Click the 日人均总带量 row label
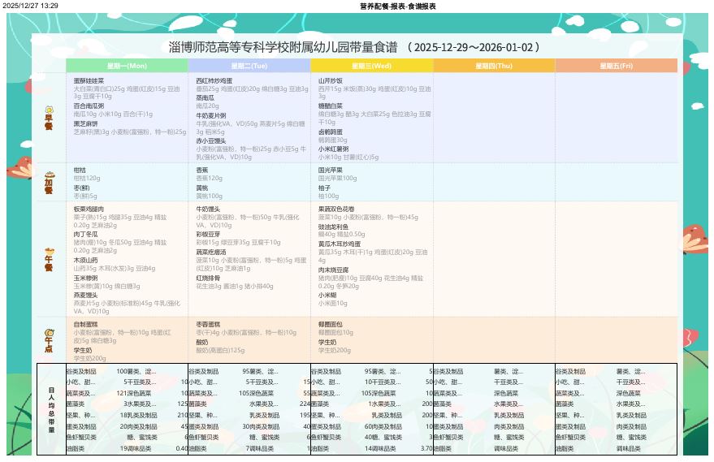 tap(51, 409)
